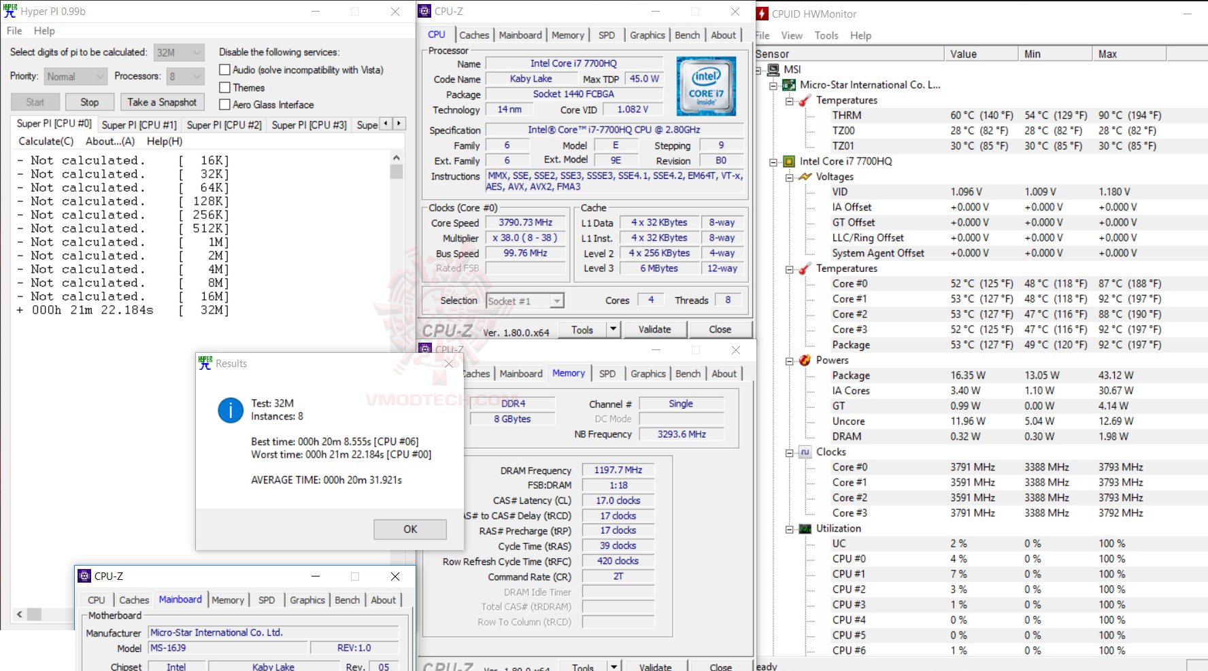Click the Close button in CPU-Z CPU window
This screenshot has width=1208, height=671.
tap(720, 329)
